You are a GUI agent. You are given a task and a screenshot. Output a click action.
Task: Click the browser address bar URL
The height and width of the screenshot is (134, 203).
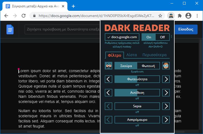click(96, 16)
